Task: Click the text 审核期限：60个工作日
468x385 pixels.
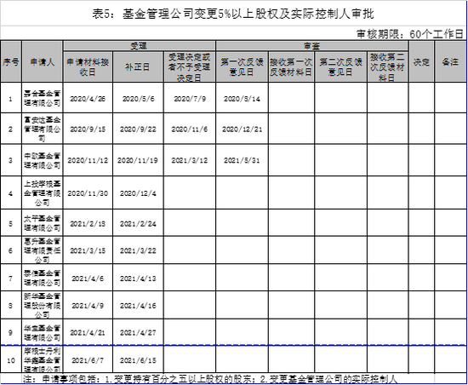Action: click(410, 34)
